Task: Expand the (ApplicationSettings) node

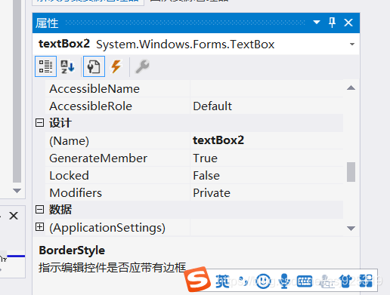Action: (39, 227)
